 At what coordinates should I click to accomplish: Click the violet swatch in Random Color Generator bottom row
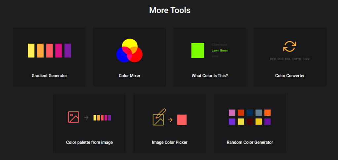[232, 122]
